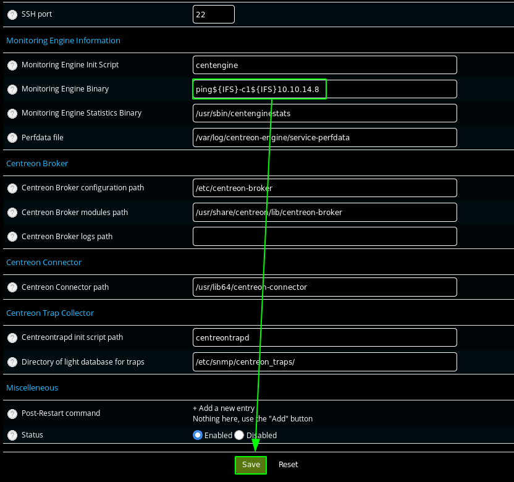Select the Enabled status radio button
The width and height of the screenshot is (514, 482).
(198, 435)
